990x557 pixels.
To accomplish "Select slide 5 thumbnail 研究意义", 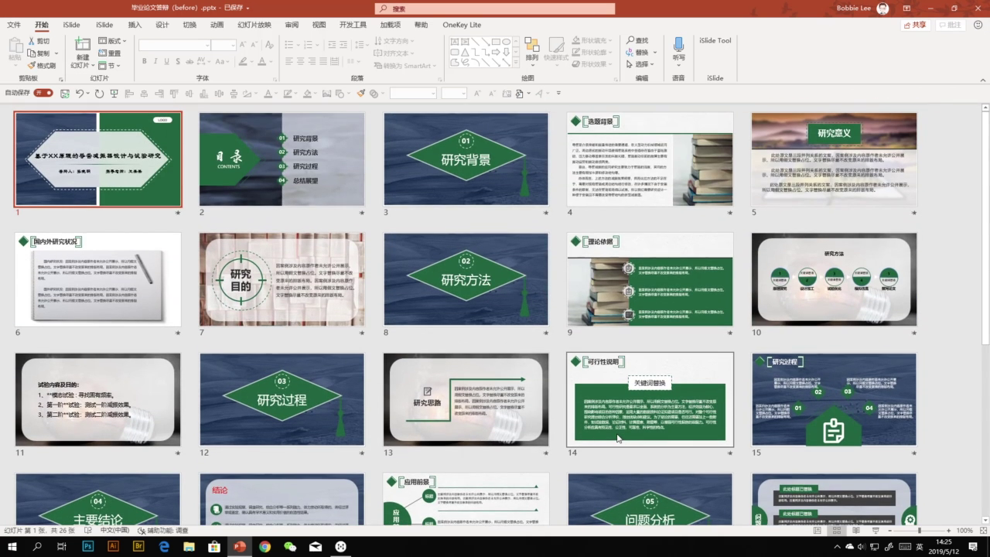I will 834,159.
